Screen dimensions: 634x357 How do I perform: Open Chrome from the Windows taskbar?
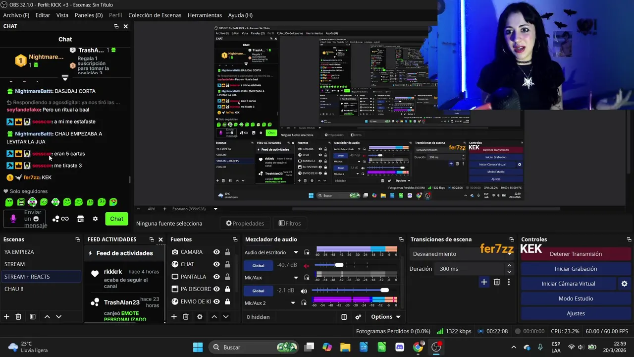(418, 347)
